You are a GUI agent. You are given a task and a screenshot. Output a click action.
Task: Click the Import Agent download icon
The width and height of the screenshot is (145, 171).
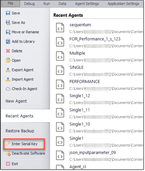click(8, 79)
